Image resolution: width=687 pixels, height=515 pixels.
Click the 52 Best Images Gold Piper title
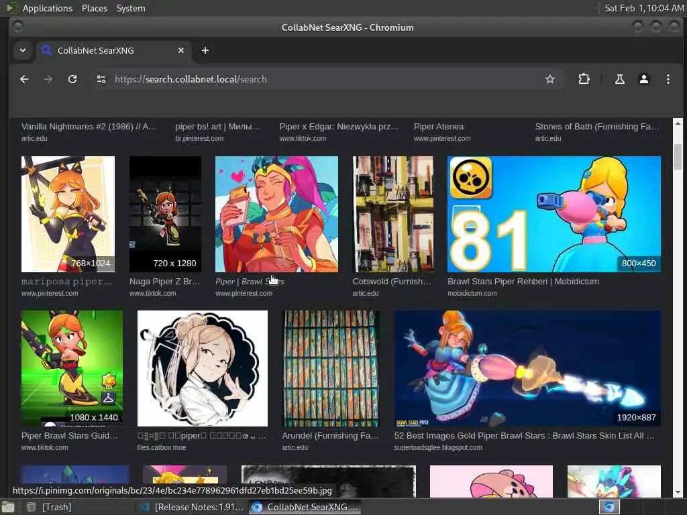click(524, 436)
